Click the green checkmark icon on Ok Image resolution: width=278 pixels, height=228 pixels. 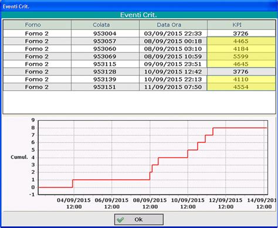point(120,220)
